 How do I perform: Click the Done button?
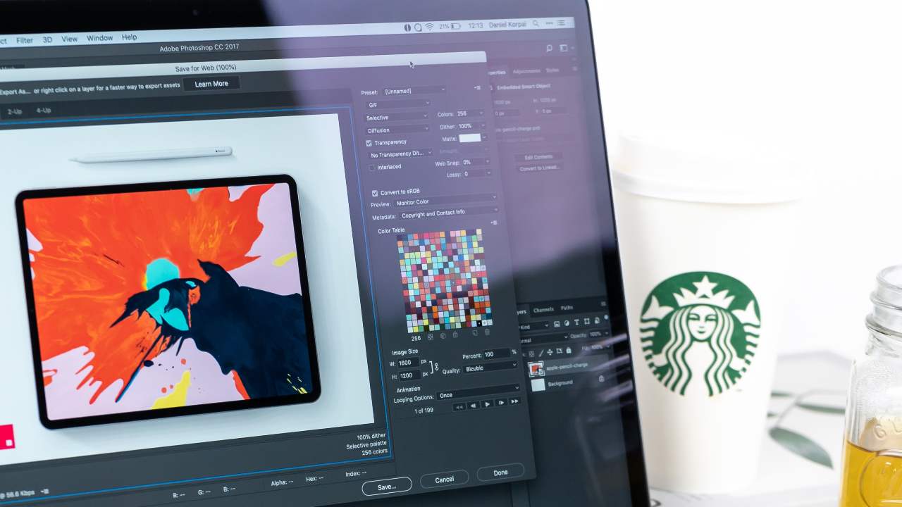(500, 472)
